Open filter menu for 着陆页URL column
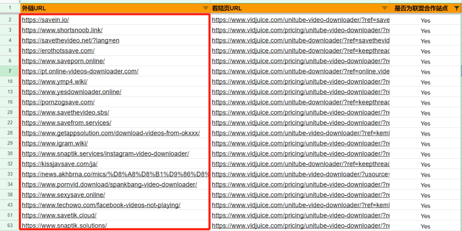462x231 pixels. pos(385,9)
